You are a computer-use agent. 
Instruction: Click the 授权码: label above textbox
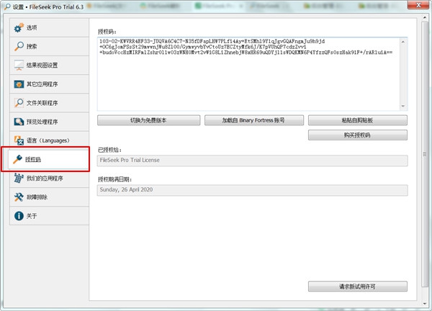(x=107, y=32)
